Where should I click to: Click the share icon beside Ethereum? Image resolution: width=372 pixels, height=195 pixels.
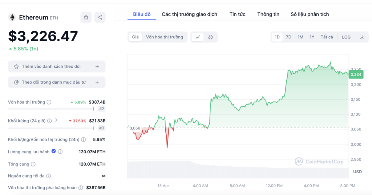(x=100, y=17)
